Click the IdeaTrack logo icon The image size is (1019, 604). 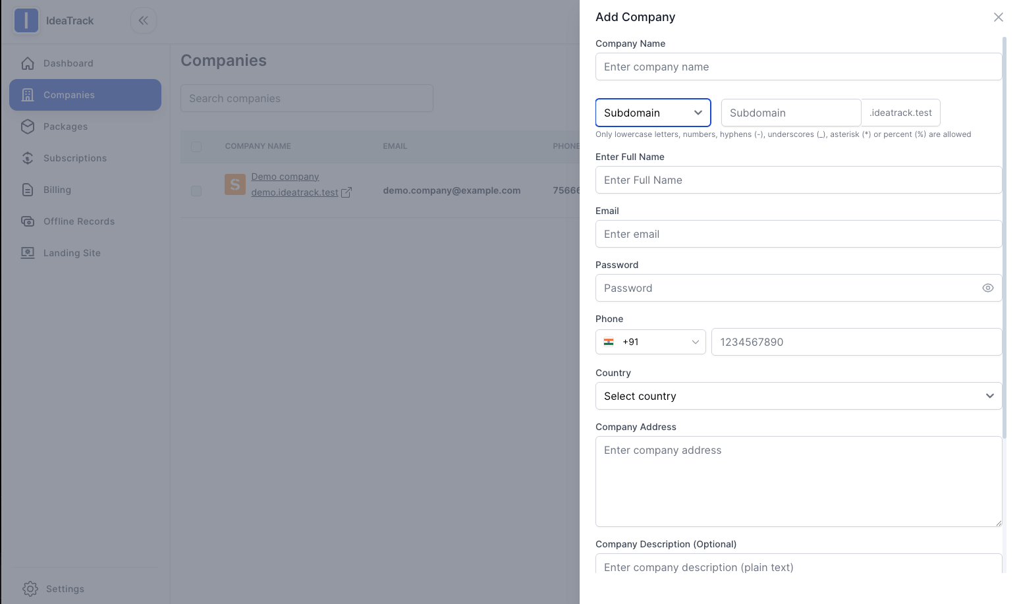26,20
